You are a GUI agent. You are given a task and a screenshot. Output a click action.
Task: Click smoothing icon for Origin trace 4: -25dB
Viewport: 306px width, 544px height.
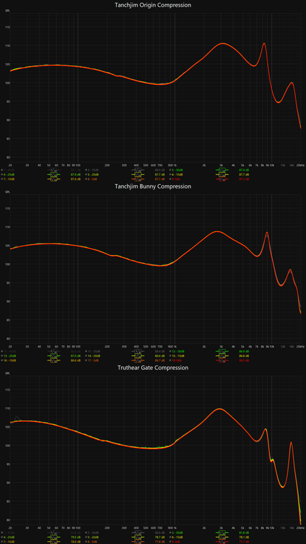pos(54,175)
